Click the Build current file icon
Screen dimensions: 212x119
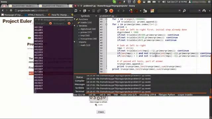coord(136,11)
